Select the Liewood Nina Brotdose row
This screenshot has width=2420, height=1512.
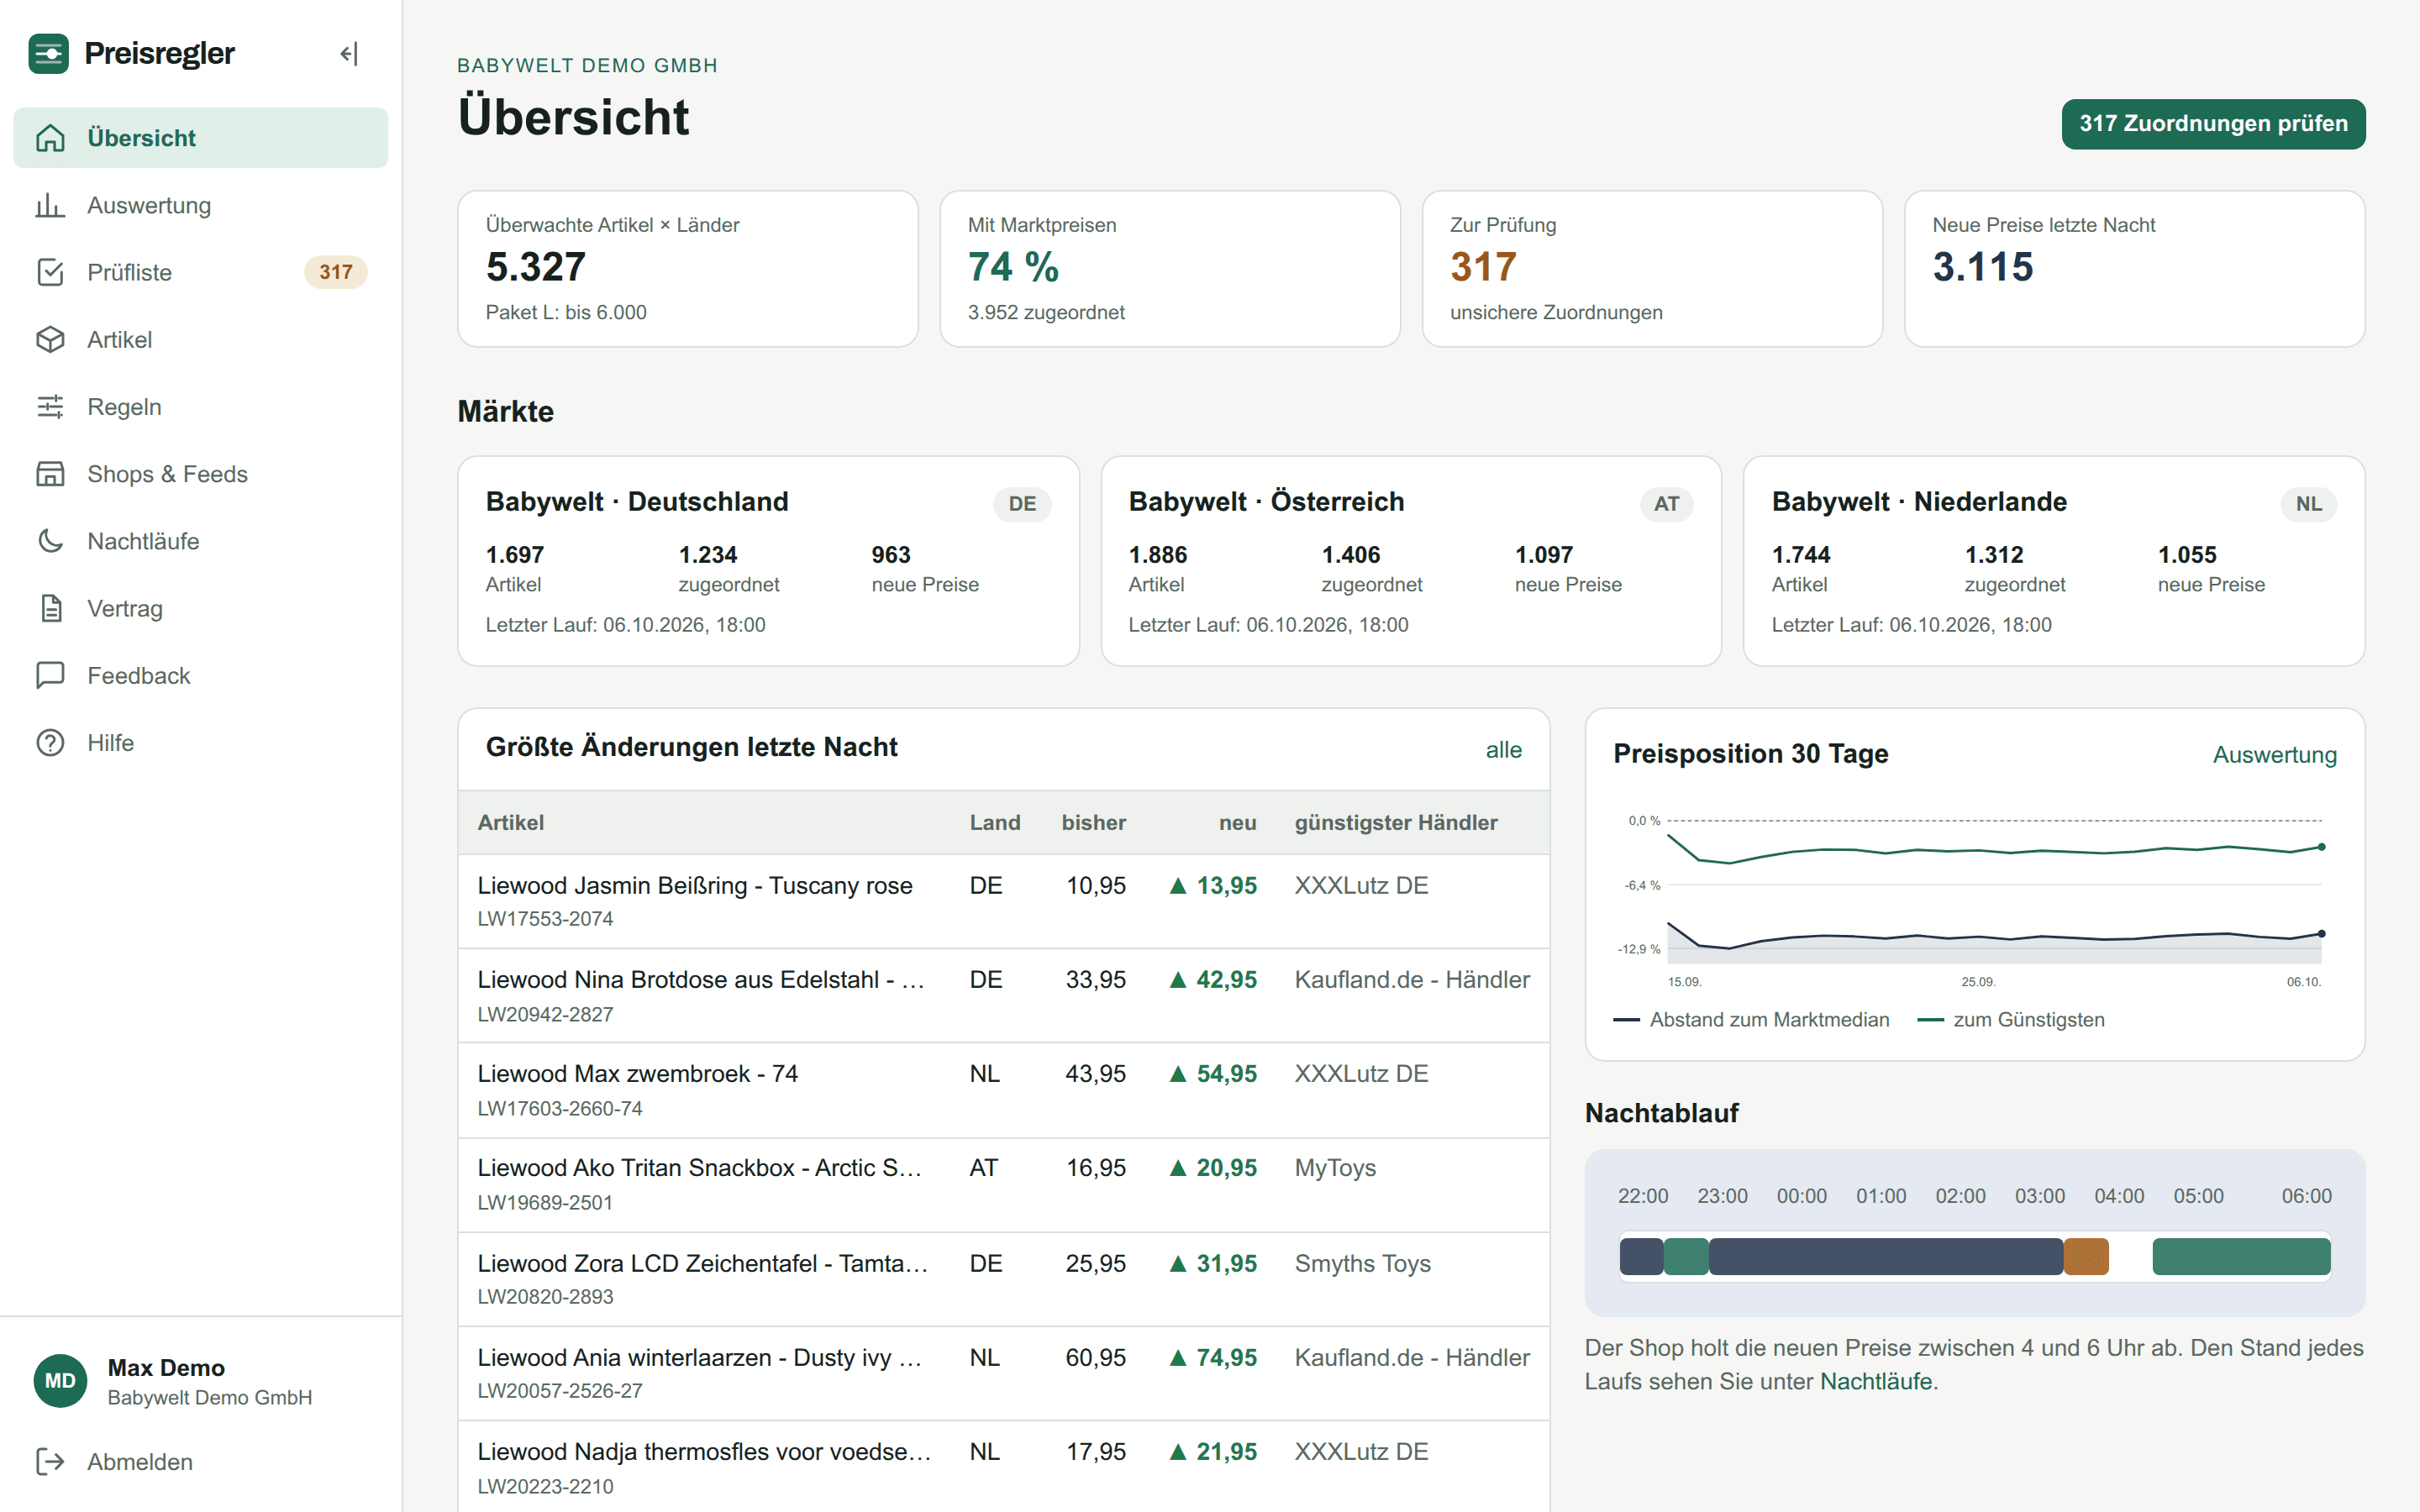[1004, 996]
